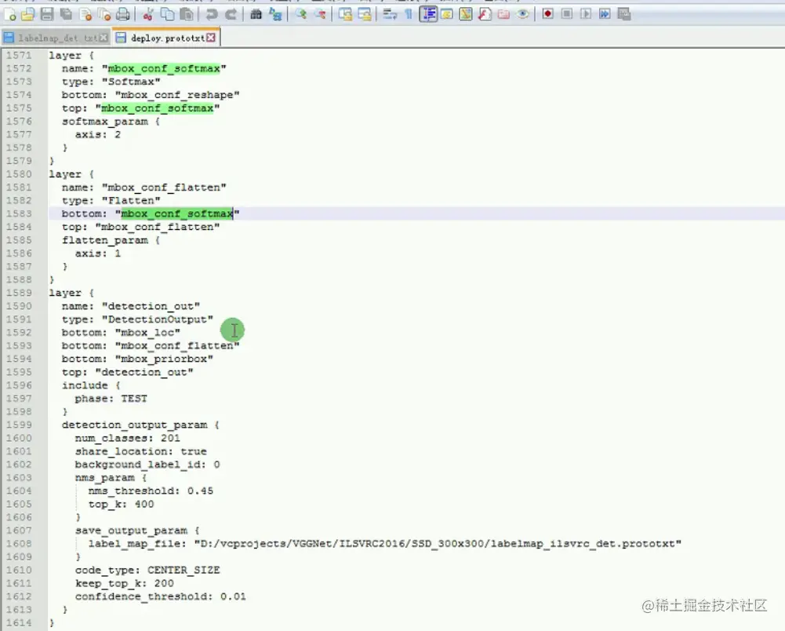Click the Save All icon

click(66, 15)
